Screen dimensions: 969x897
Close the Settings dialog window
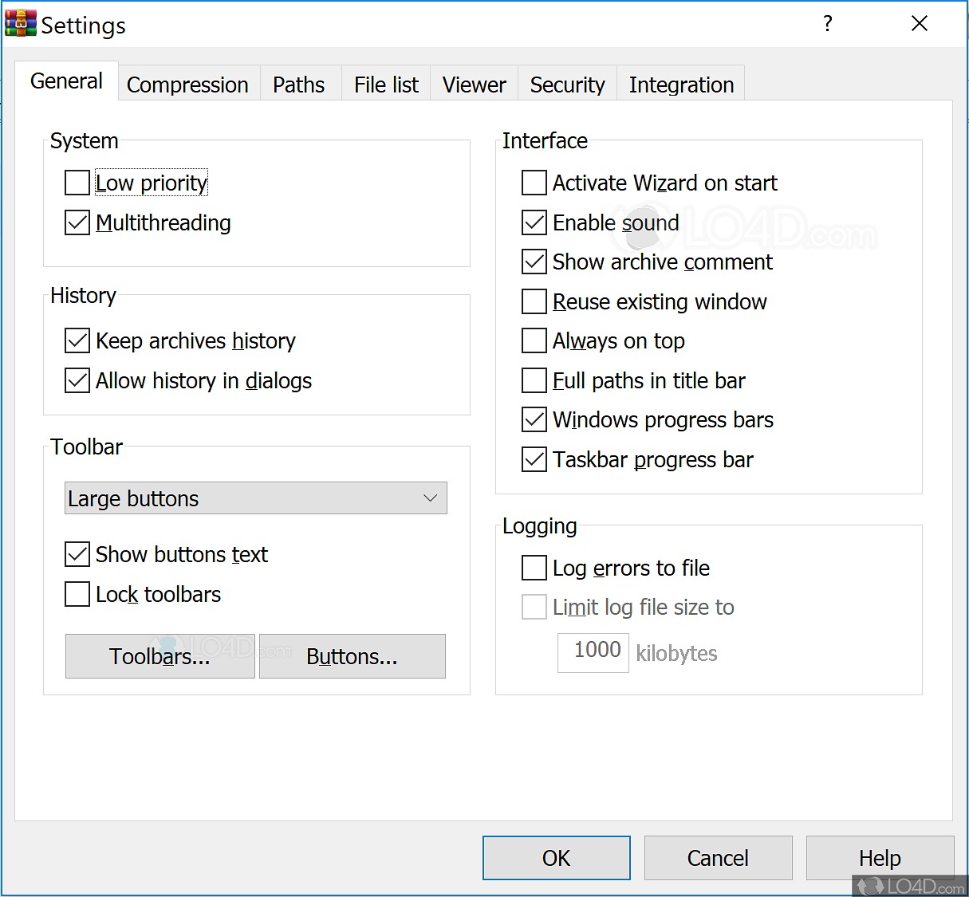point(919,24)
